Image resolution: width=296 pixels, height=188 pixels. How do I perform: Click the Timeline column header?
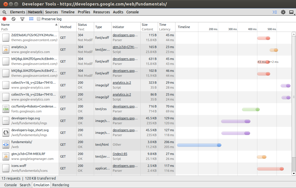coord(184,27)
